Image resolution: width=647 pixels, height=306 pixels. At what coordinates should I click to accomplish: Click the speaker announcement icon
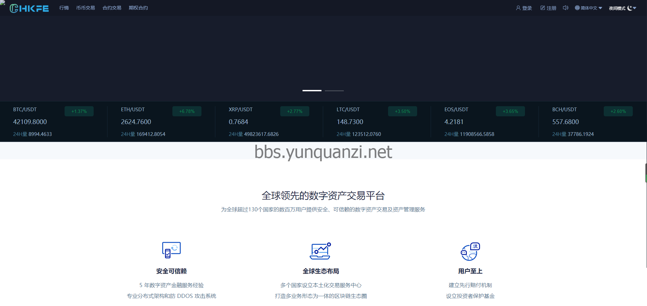(x=566, y=8)
